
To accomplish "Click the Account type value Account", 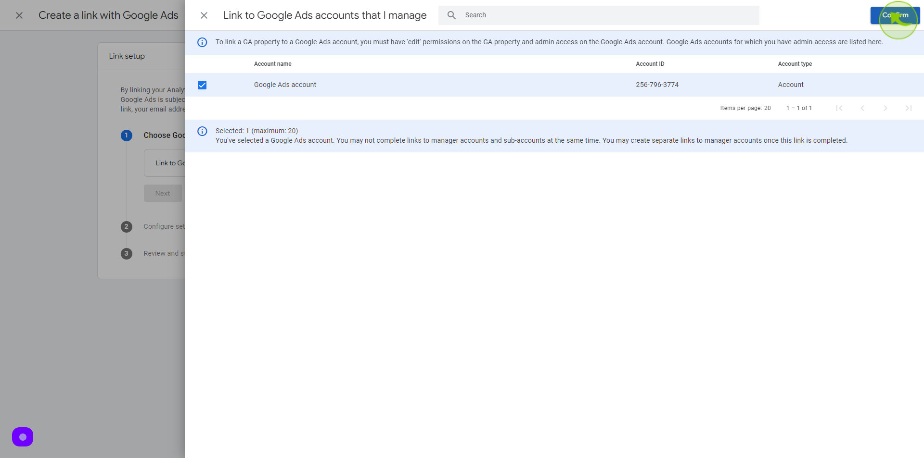I will (791, 85).
